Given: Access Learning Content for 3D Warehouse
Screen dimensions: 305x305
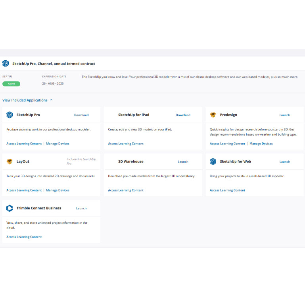Looking at the screenshot, I should pos(126,190).
